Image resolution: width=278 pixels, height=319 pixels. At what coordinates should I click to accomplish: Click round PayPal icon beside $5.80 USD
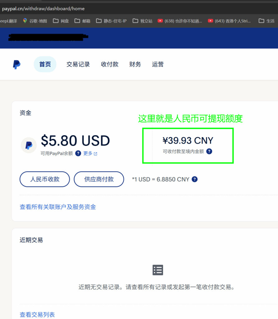(x=29, y=145)
